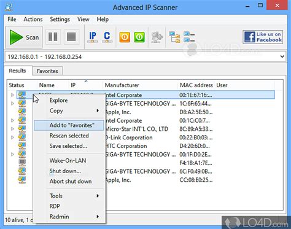
Task: Select the Micro-Star INT'L CO., LTD manufacturer cell
Action: [137, 129]
